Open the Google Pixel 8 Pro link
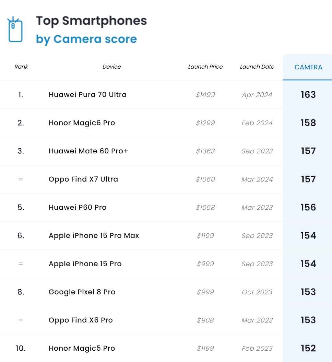Viewport: 332px width, 362px height. pos(82,292)
